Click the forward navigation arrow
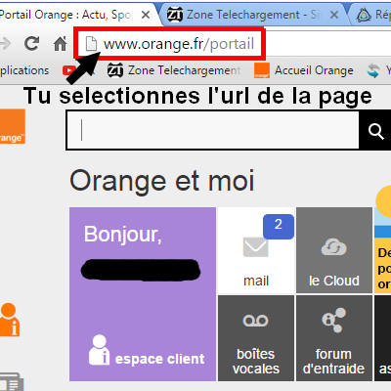 [5, 43]
